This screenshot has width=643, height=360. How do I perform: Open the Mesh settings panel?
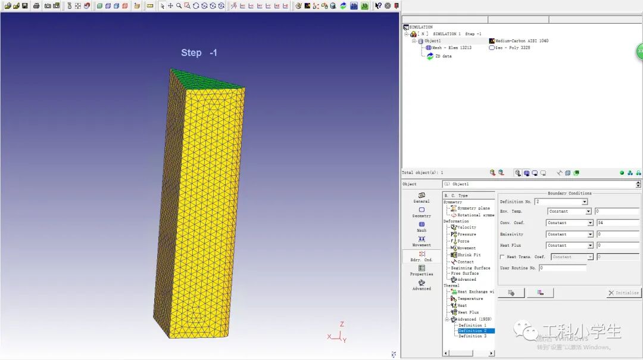point(422,226)
